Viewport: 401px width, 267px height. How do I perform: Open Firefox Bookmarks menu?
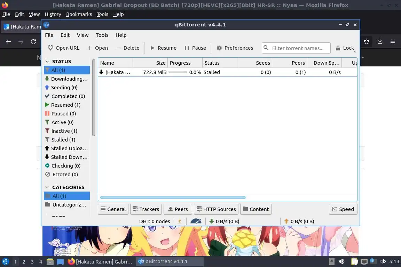[79, 14]
